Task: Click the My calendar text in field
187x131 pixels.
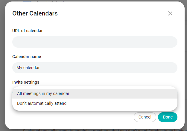Action: [28, 68]
